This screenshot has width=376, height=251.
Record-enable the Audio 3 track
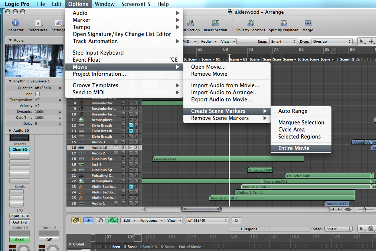pos(123,142)
